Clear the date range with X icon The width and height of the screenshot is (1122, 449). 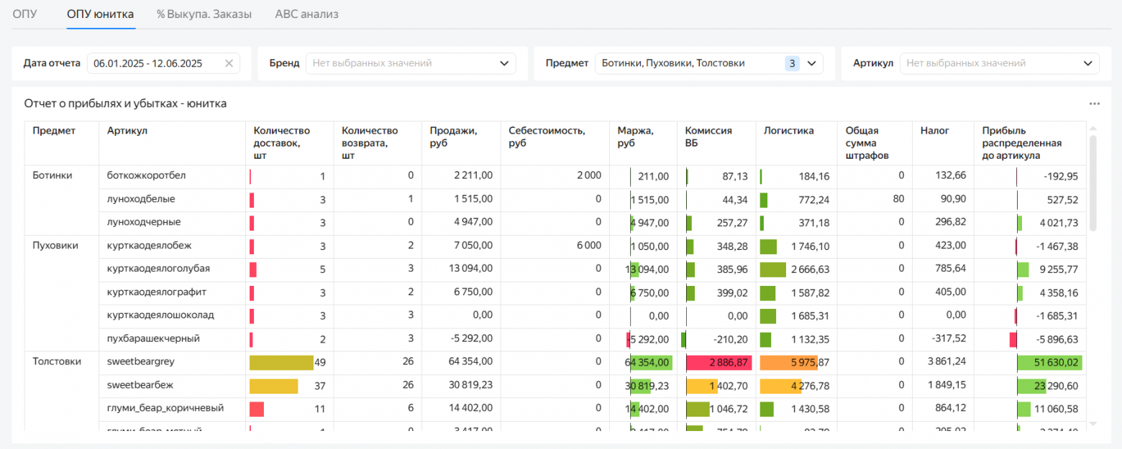(229, 63)
